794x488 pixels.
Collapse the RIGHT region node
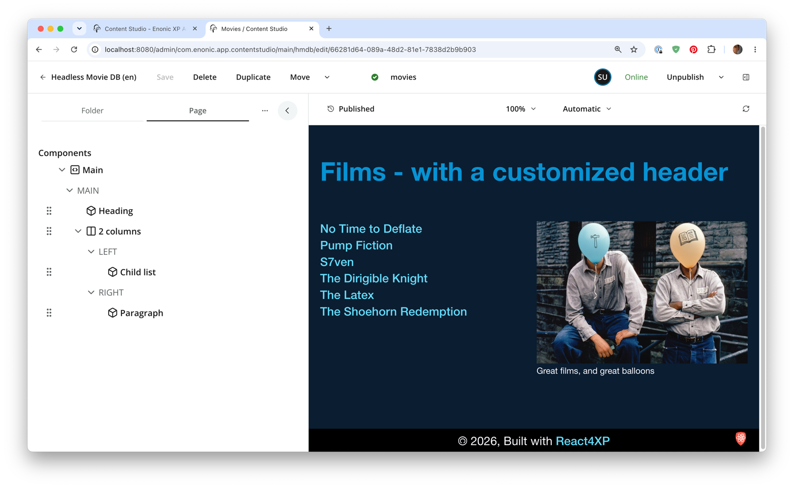click(91, 292)
